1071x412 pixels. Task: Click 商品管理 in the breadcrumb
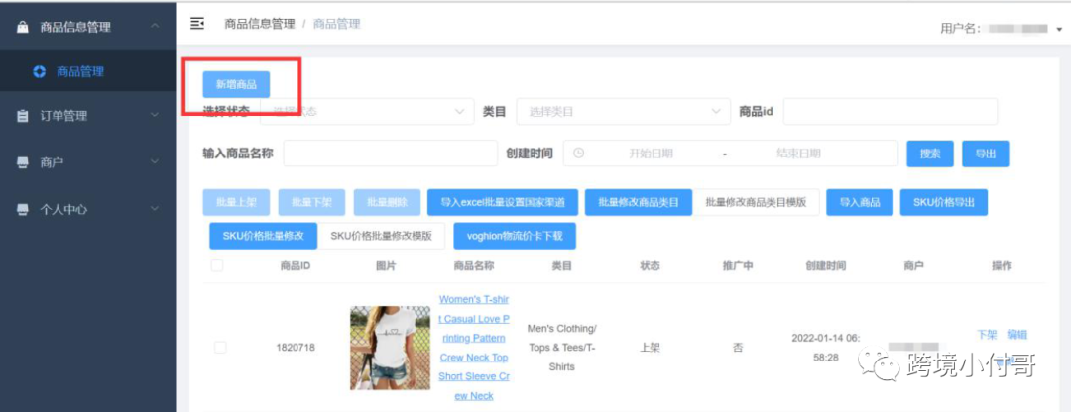click(337, 24)
